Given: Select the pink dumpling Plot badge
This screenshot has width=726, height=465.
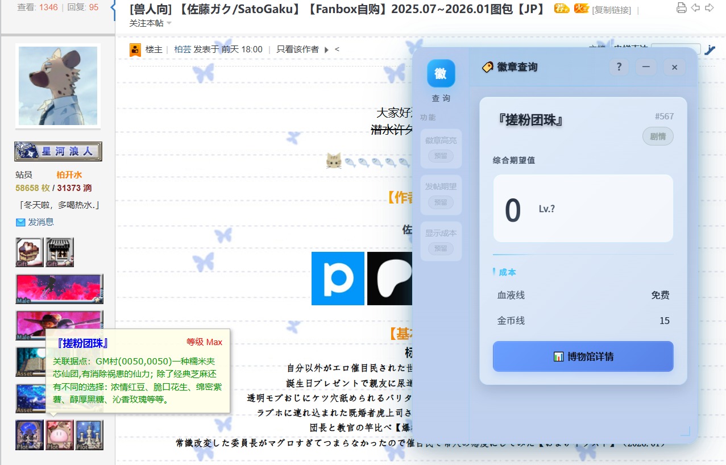Looking at the screenshot, I should 60,435.
